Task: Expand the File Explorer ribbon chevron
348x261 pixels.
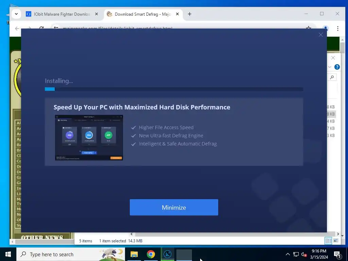Action: 330,67
